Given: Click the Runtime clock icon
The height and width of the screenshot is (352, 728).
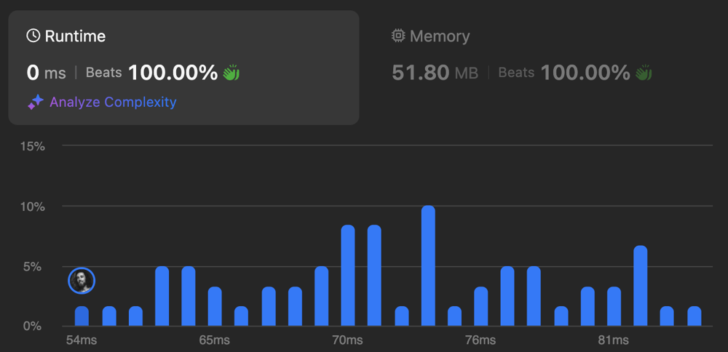Looking at the screenshot, I should [33, 36].
